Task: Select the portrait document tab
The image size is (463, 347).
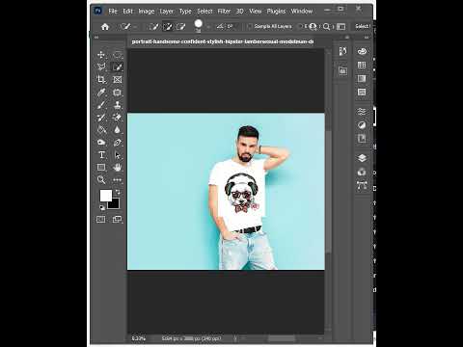Action: (x=223, y=41)
